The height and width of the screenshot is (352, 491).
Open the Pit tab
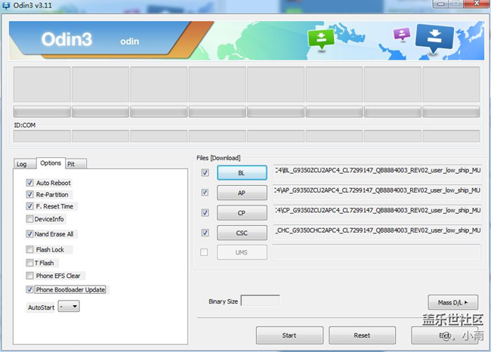coord(71,163)
